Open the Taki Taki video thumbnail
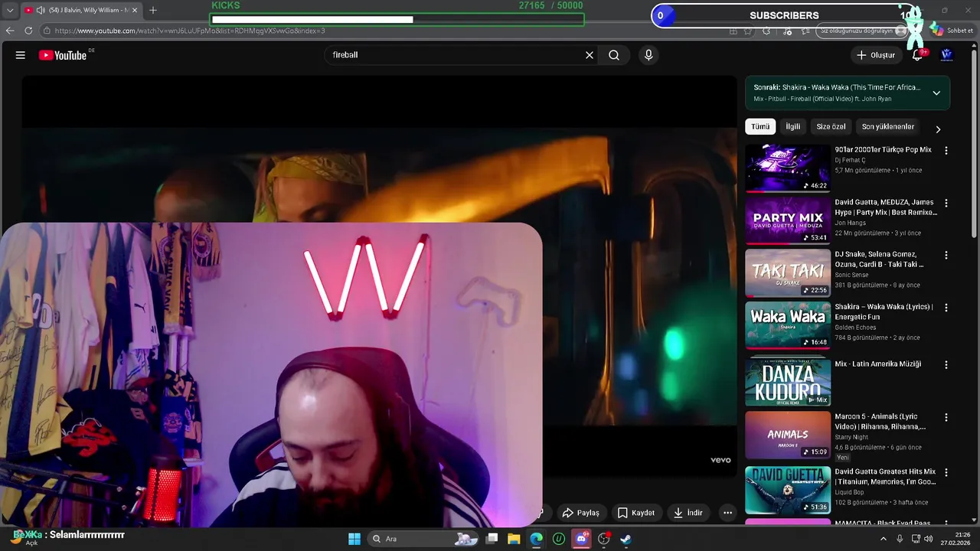980x551 pixels. click(x=788, y=272)
